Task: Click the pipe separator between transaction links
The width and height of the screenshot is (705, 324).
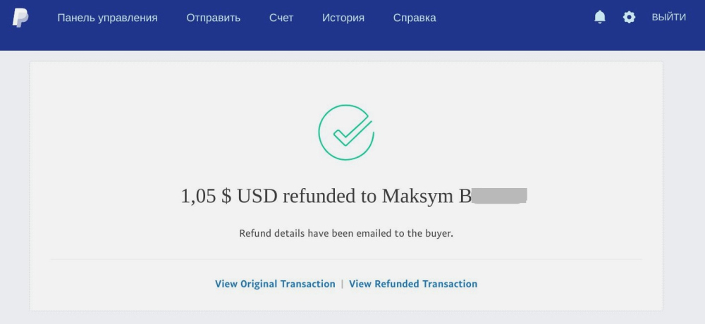Action: point(343,284)
